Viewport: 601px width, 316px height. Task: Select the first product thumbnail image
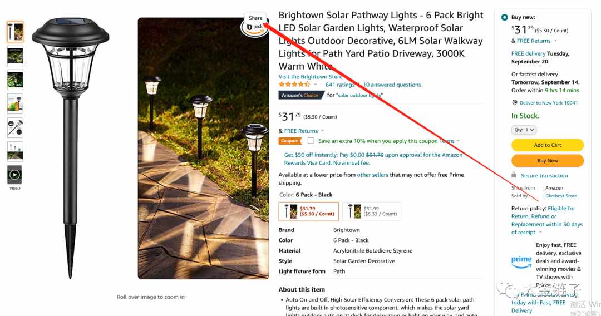pos(16,32)
